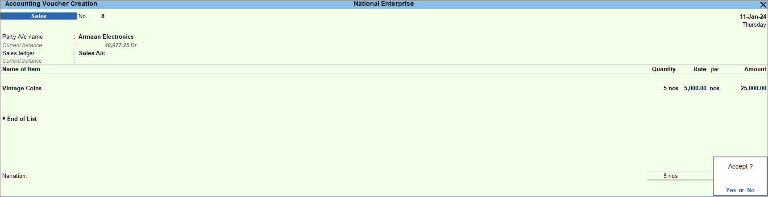
Task: Click the quantity 5 nos
Action: (671, 88)
